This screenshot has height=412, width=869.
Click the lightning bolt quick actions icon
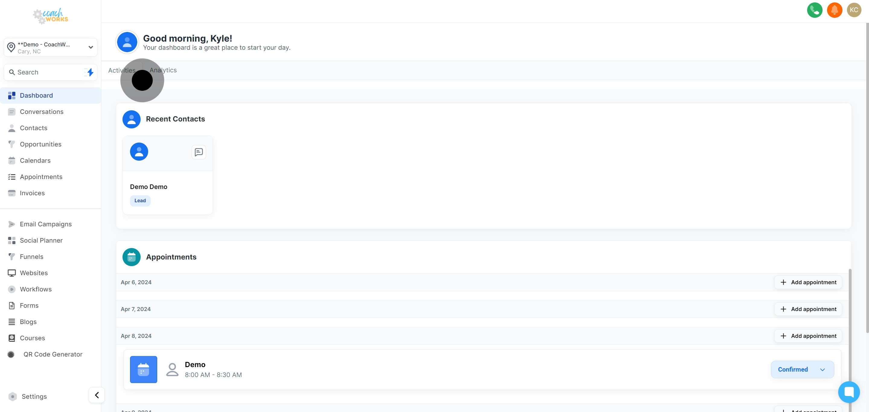[x=90, y=72]
